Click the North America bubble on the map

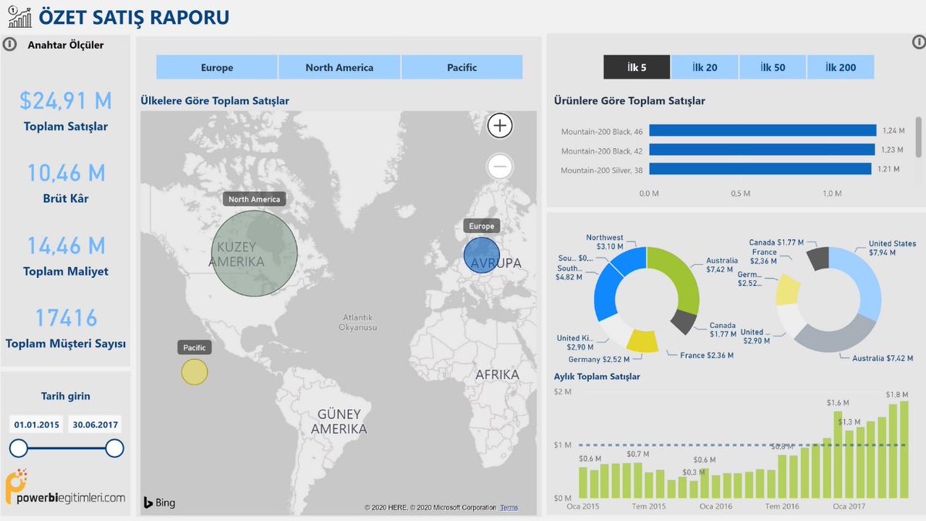coord(255,253)
